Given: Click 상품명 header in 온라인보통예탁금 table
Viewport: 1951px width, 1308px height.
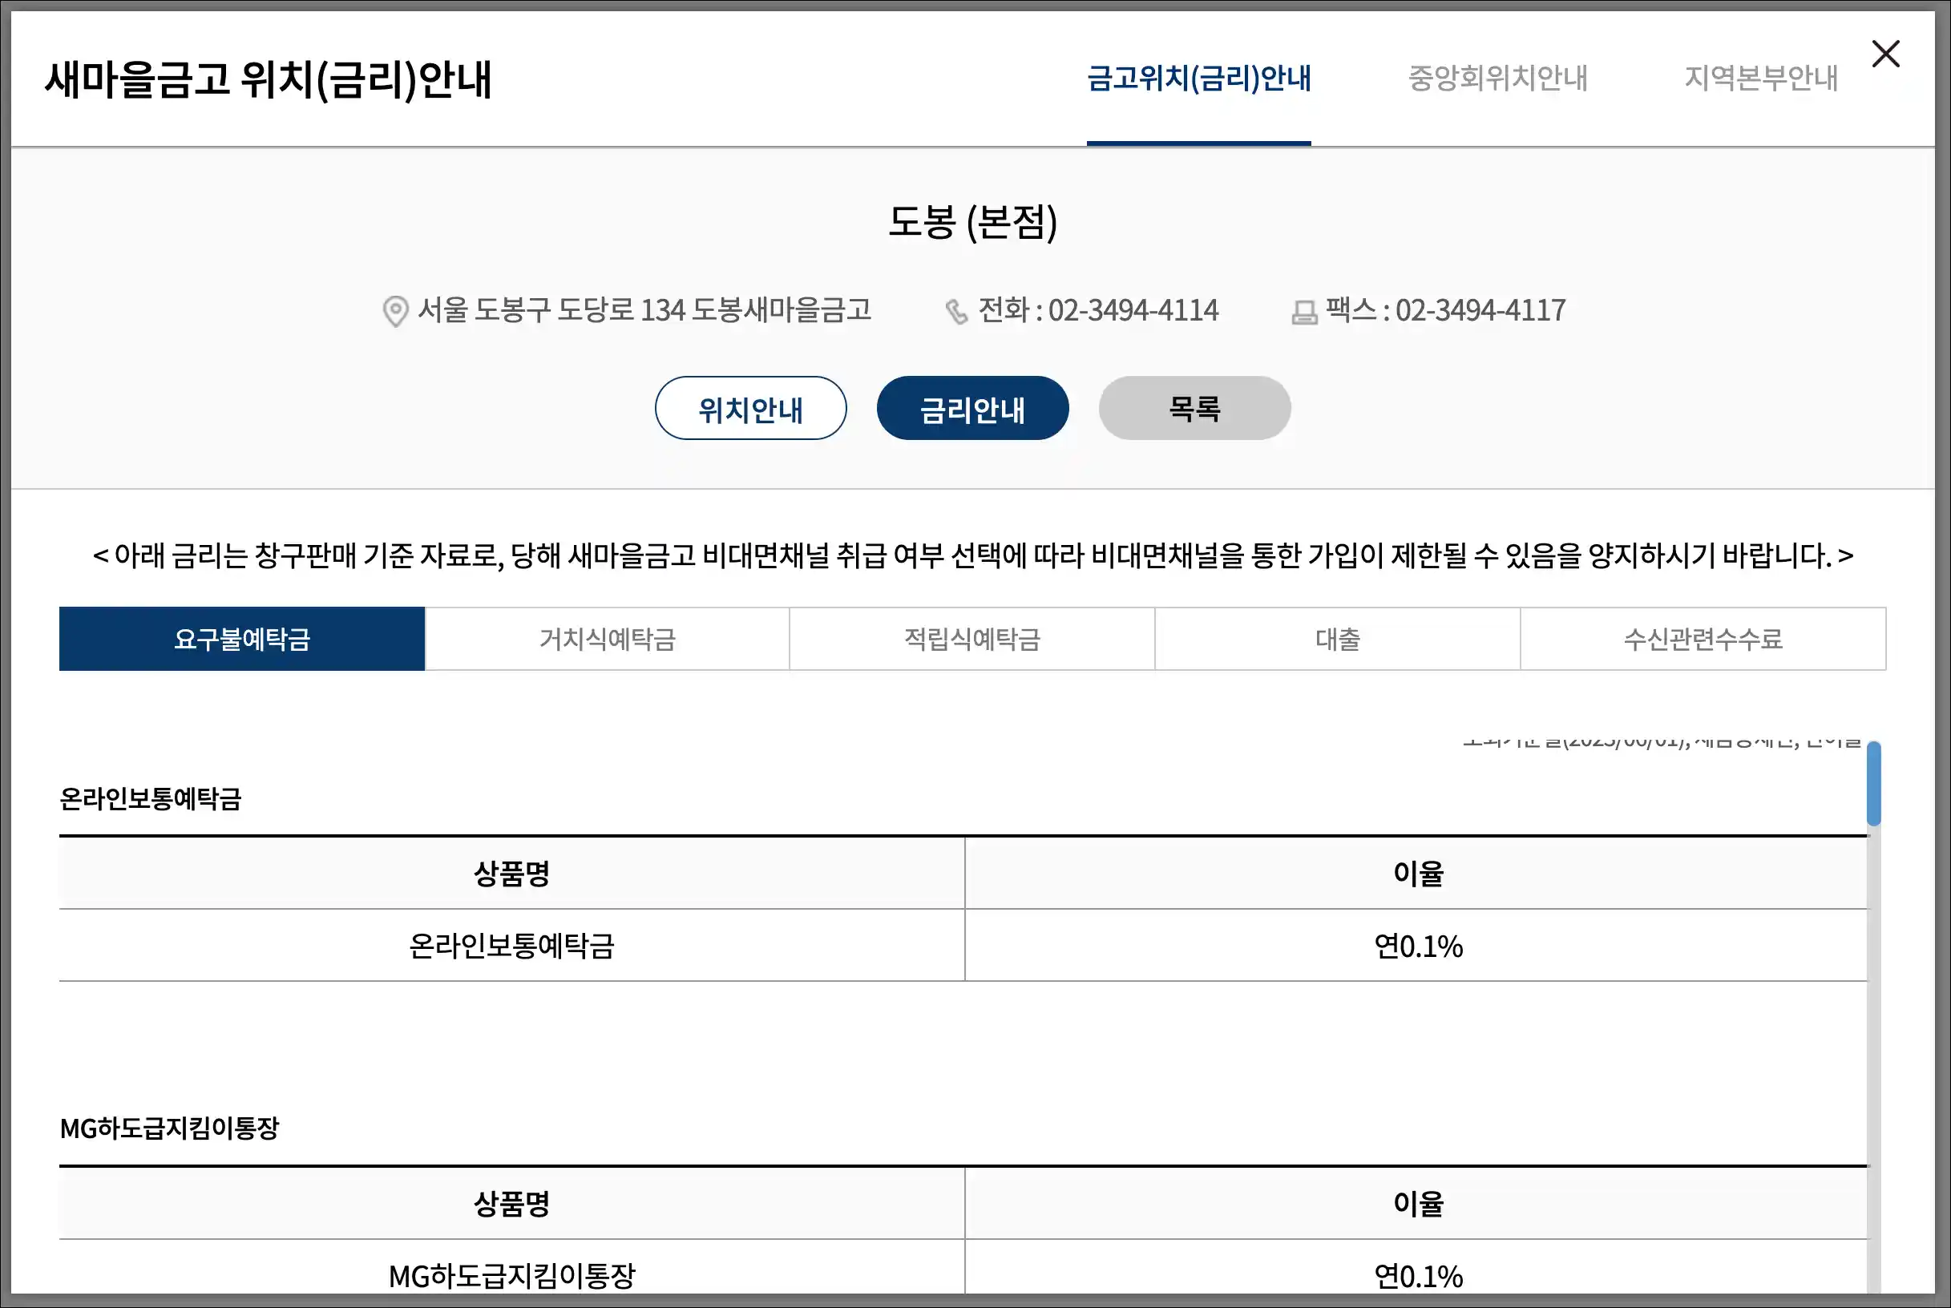Looking at the screenshot, I should pyautogui.click(x=512, y=874).
